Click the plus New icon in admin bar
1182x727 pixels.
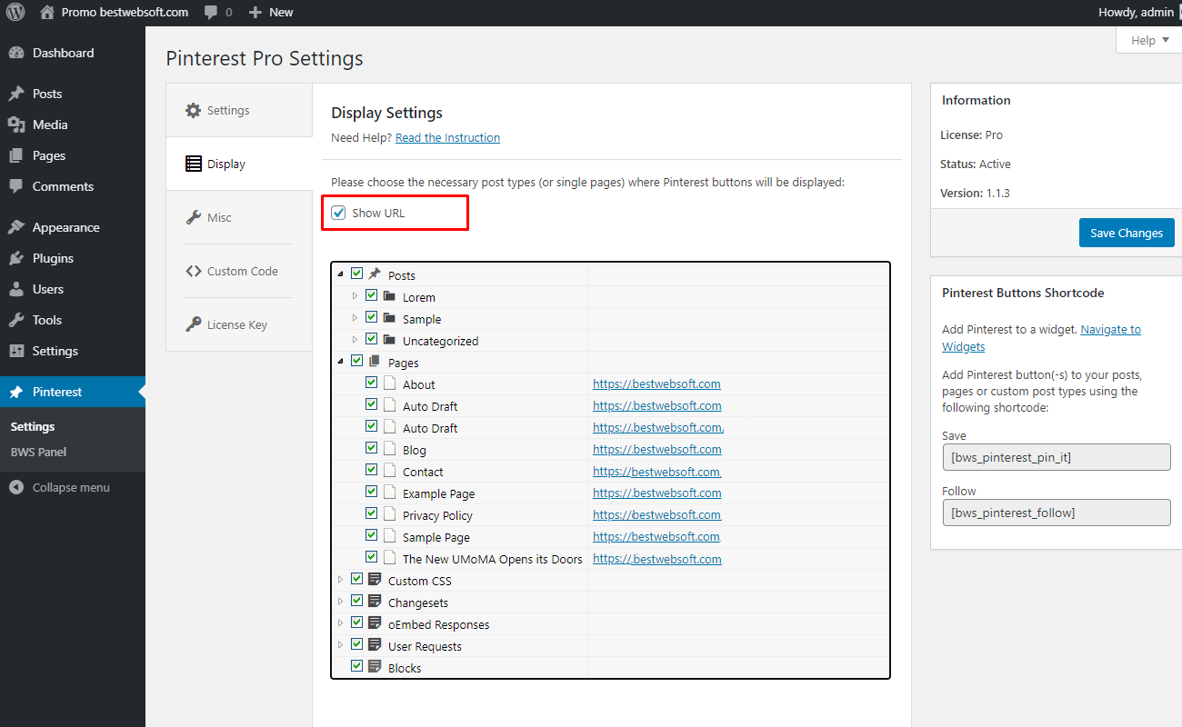(255, 13)
